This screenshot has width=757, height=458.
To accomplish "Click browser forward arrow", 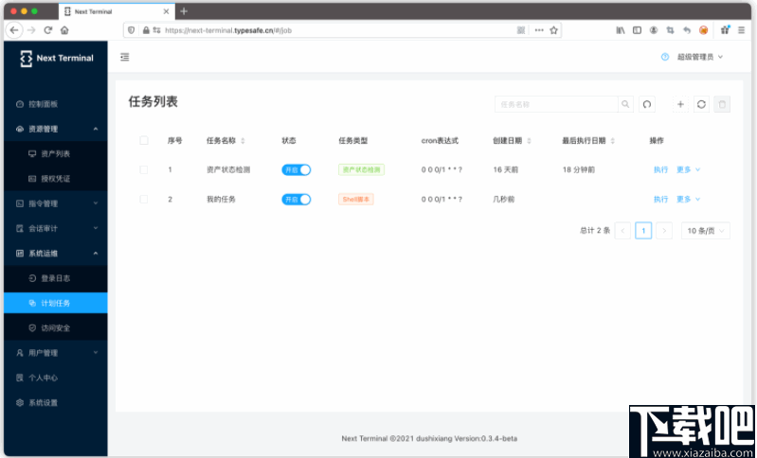I will click(32, 30).
